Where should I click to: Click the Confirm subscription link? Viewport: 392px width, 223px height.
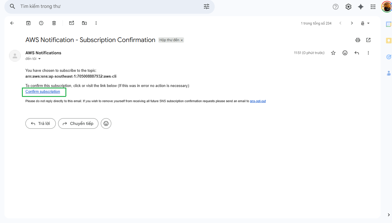coord(43,92)
